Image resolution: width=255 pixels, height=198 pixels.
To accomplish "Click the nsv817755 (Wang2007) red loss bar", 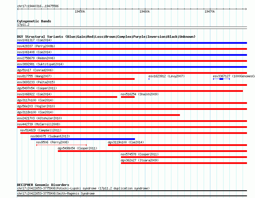I will (x=76, y=79).
